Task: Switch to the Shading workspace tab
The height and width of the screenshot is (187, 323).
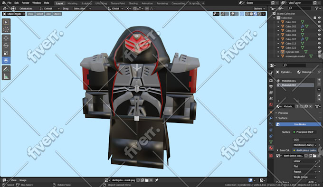Action: 133,3
